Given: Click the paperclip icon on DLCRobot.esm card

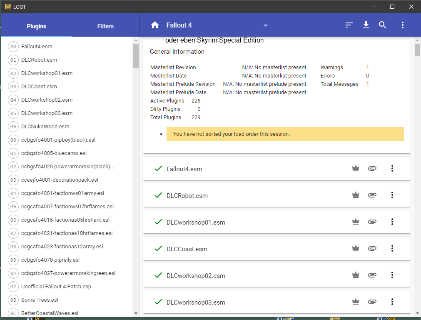Looking at the screenshot, I should point(372,195).
